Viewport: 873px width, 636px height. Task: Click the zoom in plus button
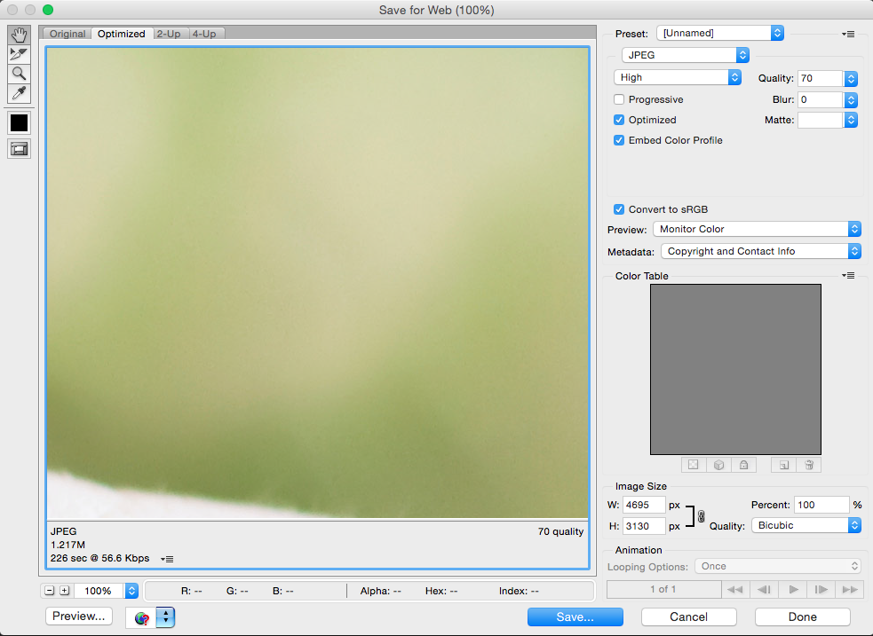point(65,591)
